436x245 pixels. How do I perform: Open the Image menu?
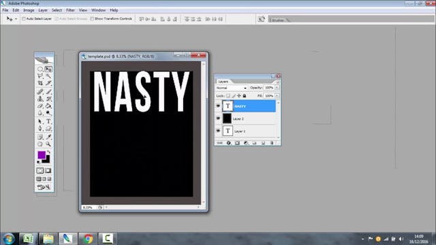[29, 10]
